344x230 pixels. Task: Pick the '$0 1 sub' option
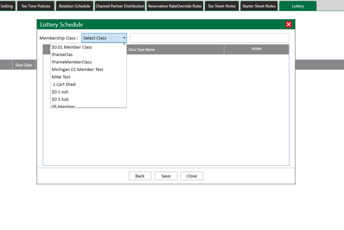tap(60, 92)
